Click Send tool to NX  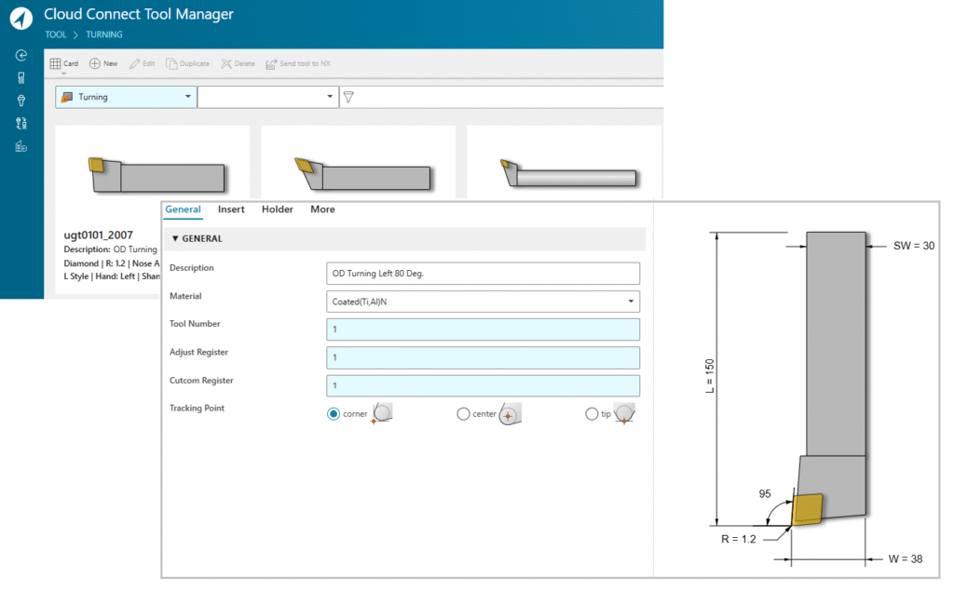tap(298, 64)
